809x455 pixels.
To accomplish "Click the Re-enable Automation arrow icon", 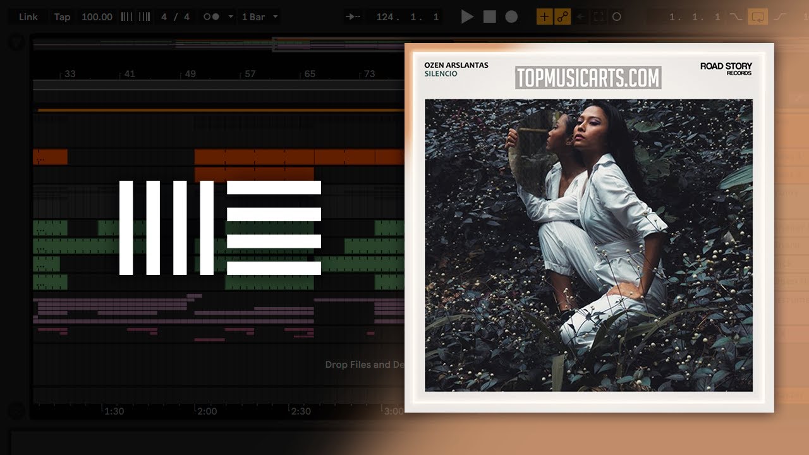I will 580,17.
